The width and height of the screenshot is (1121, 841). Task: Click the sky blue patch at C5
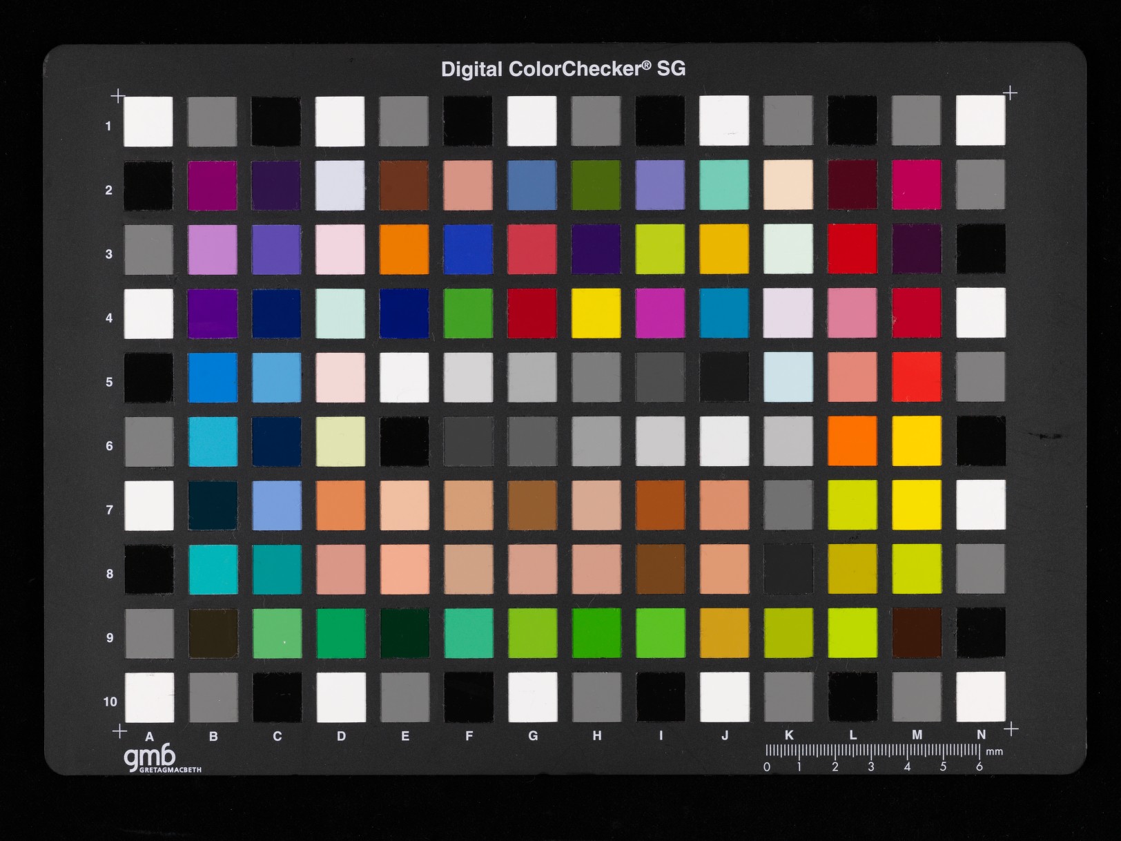pos(276,378)
